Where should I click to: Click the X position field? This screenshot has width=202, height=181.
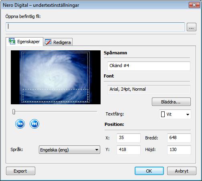click(x=129, y=138)
